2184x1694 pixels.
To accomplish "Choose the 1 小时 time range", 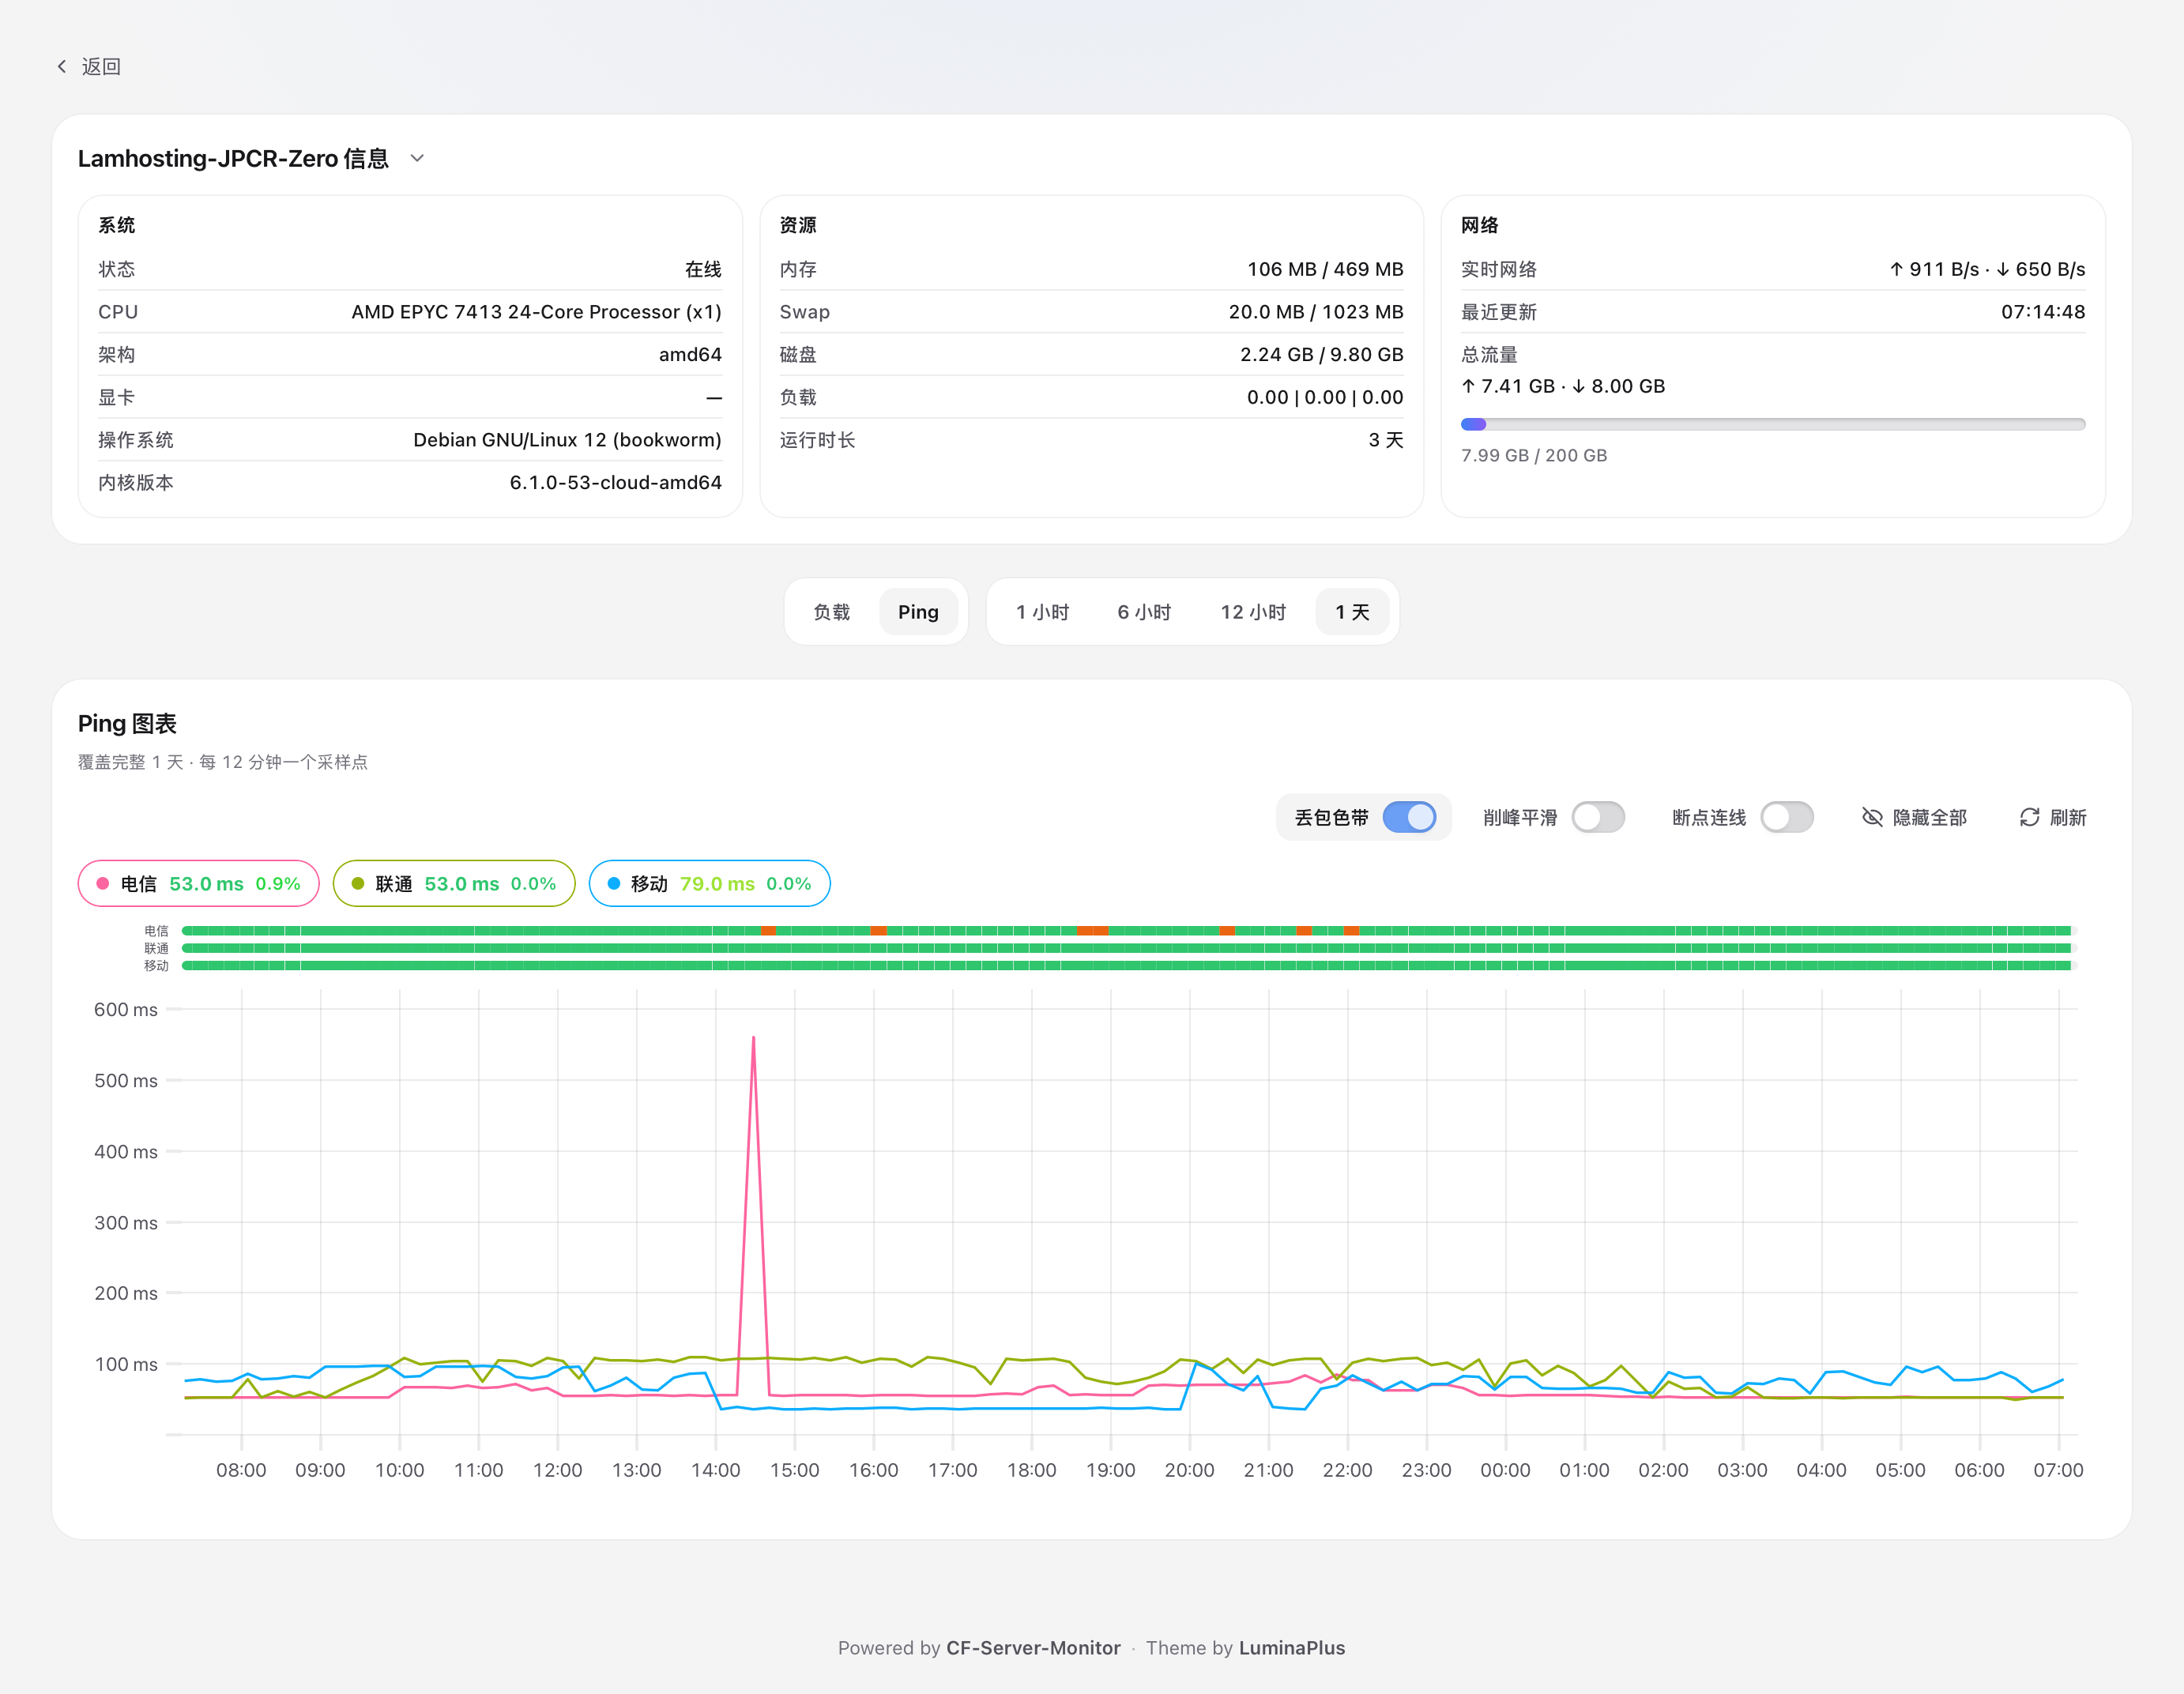I will click(1043, 612).
